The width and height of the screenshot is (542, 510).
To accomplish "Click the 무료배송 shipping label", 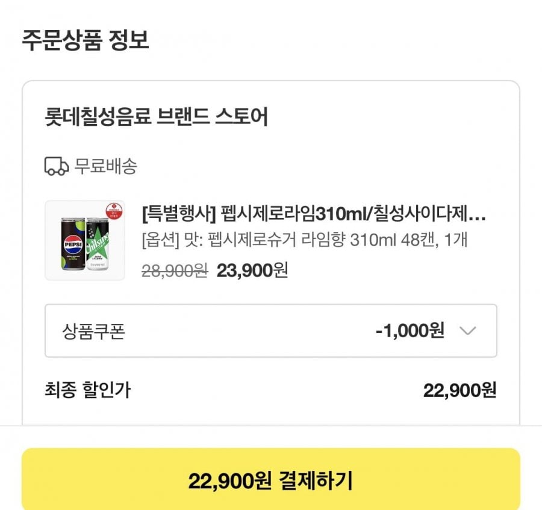I will [105, 166].
